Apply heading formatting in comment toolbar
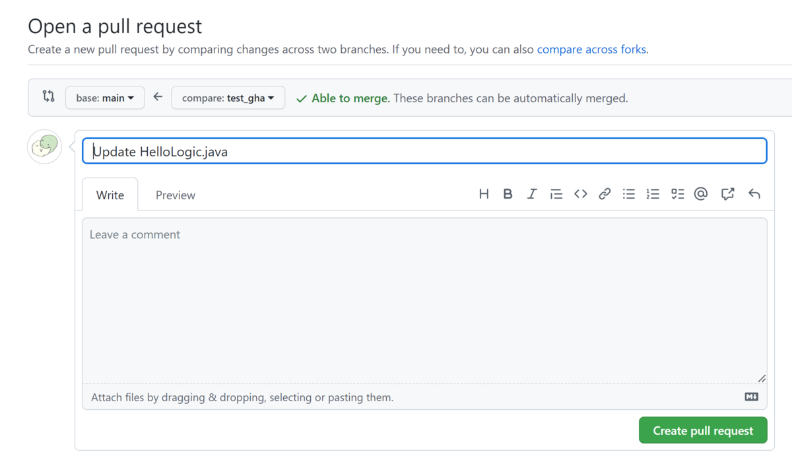The image size is (792, 460). [x=484, y=193]
